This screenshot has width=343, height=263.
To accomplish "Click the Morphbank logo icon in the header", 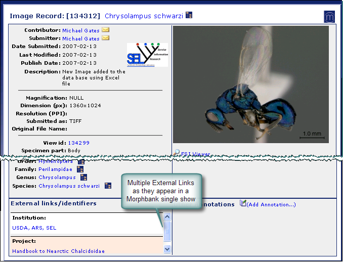I will (329, 16).
